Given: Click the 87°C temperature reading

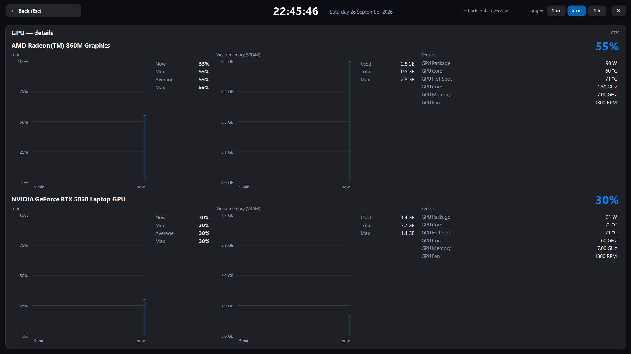Looking at the screenshot, I should 615,33.
